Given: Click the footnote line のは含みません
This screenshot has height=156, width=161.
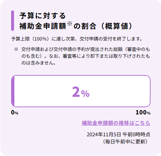Looking at the screenshot, I should (38, 63).
